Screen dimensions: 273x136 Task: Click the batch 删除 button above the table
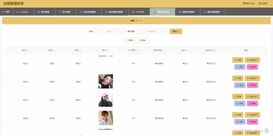(142, 40)
